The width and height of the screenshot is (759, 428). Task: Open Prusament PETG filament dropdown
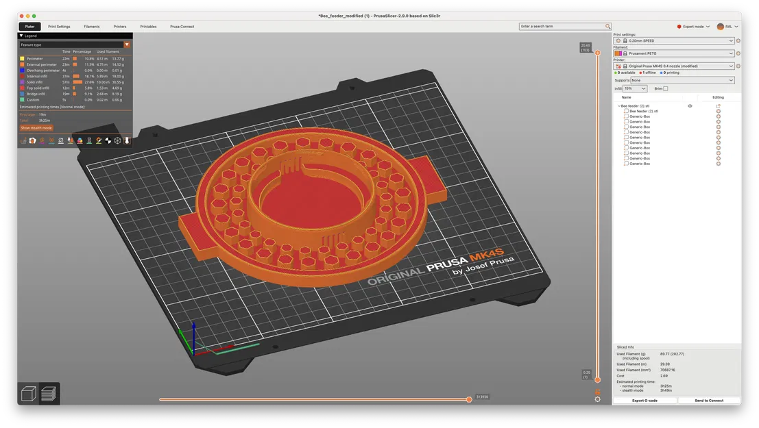pyautogui.click(x=674, y=53)
